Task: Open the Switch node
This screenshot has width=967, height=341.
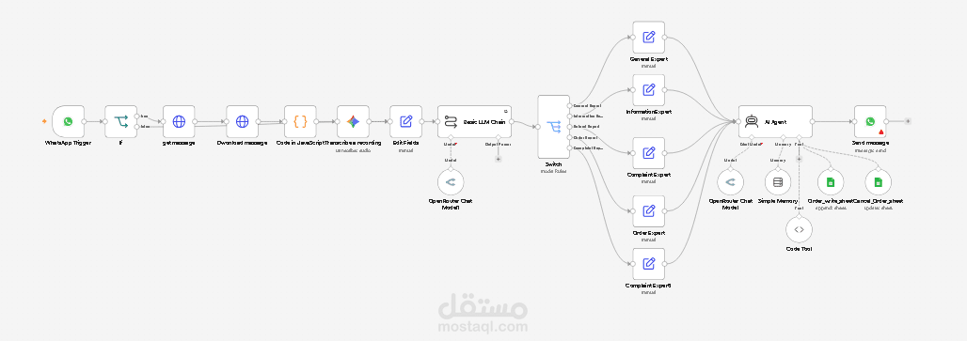Action: coord(553,127)
